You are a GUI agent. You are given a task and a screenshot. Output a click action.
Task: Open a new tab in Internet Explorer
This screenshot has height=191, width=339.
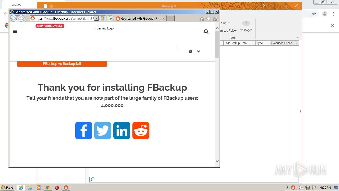point(171,18)
